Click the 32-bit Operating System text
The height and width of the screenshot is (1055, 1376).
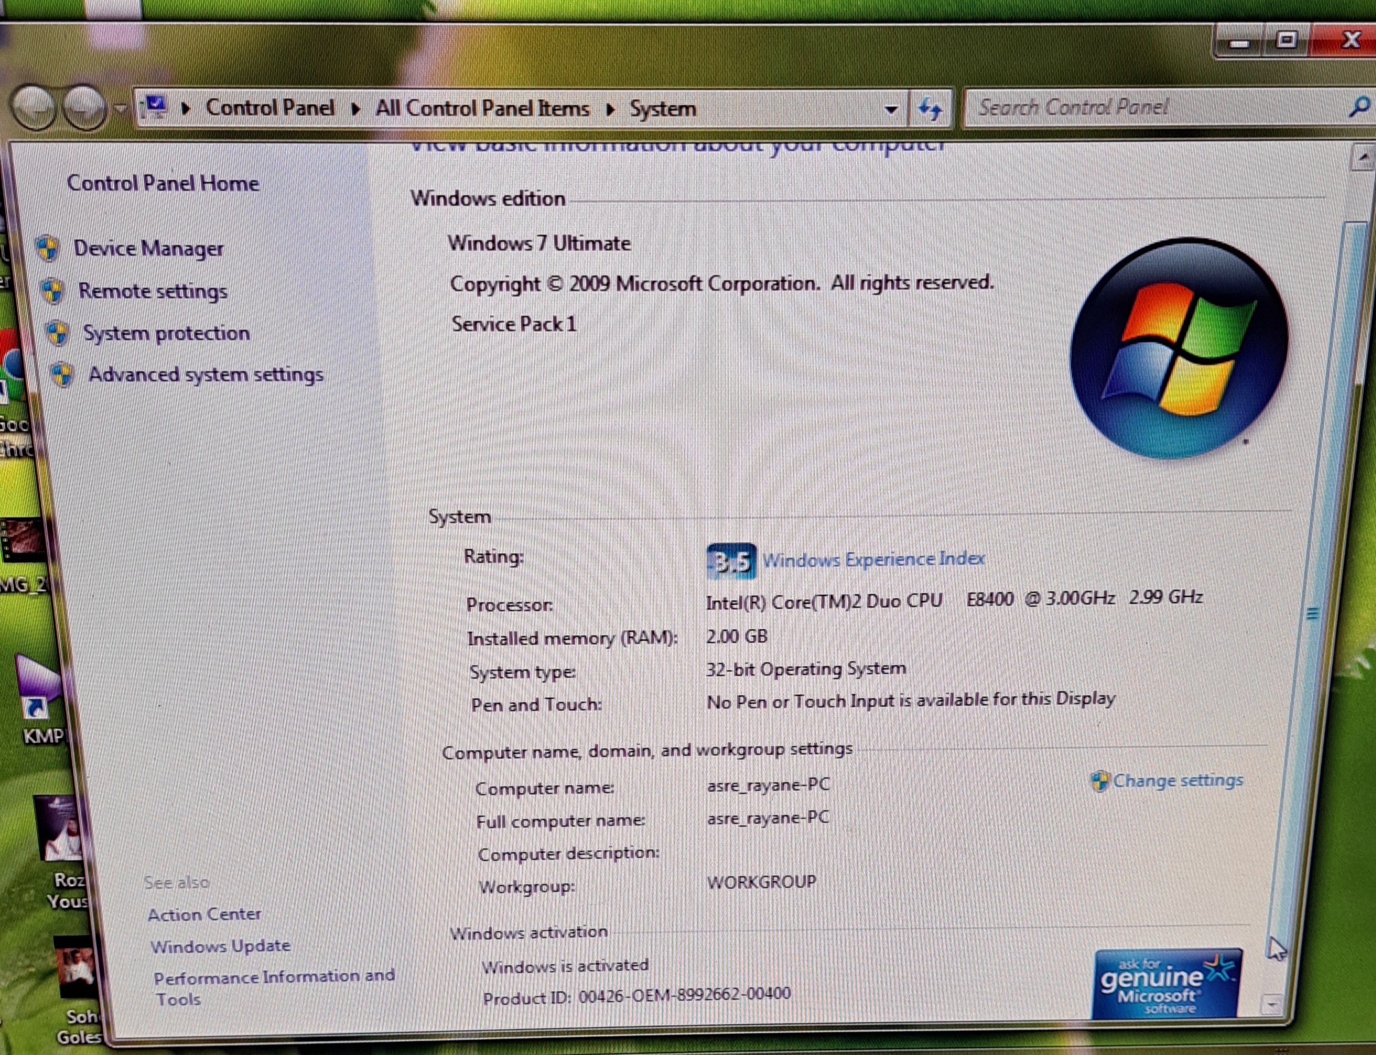coord(806,669)
